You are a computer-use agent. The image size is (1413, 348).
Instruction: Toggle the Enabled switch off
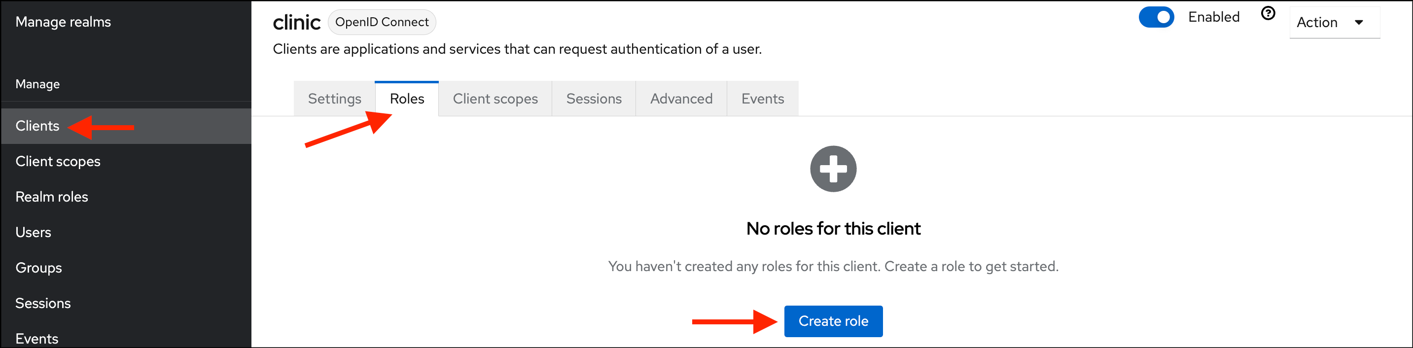coord(1156,17)
